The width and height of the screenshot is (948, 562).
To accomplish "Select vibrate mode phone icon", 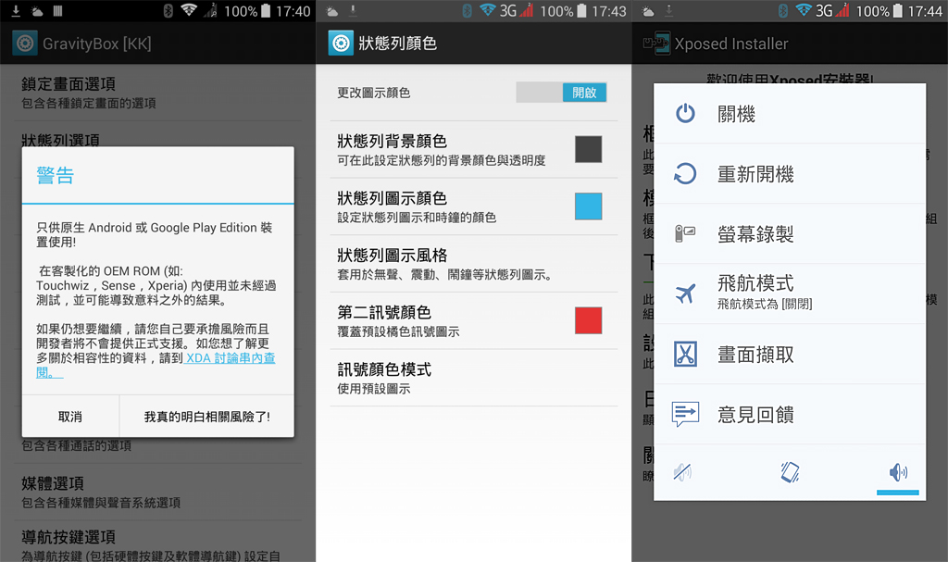I will point(790,472).
